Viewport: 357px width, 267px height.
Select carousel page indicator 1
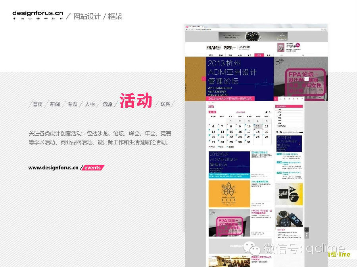coord(276,99)
